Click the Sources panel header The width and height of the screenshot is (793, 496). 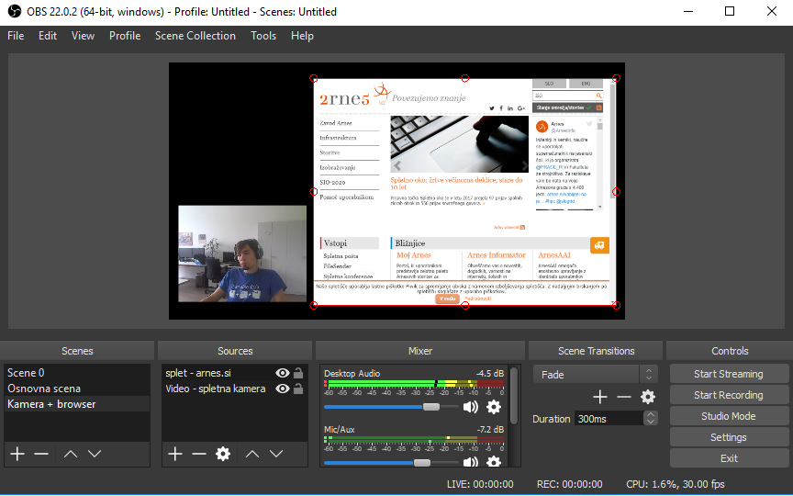pos(235,351)
